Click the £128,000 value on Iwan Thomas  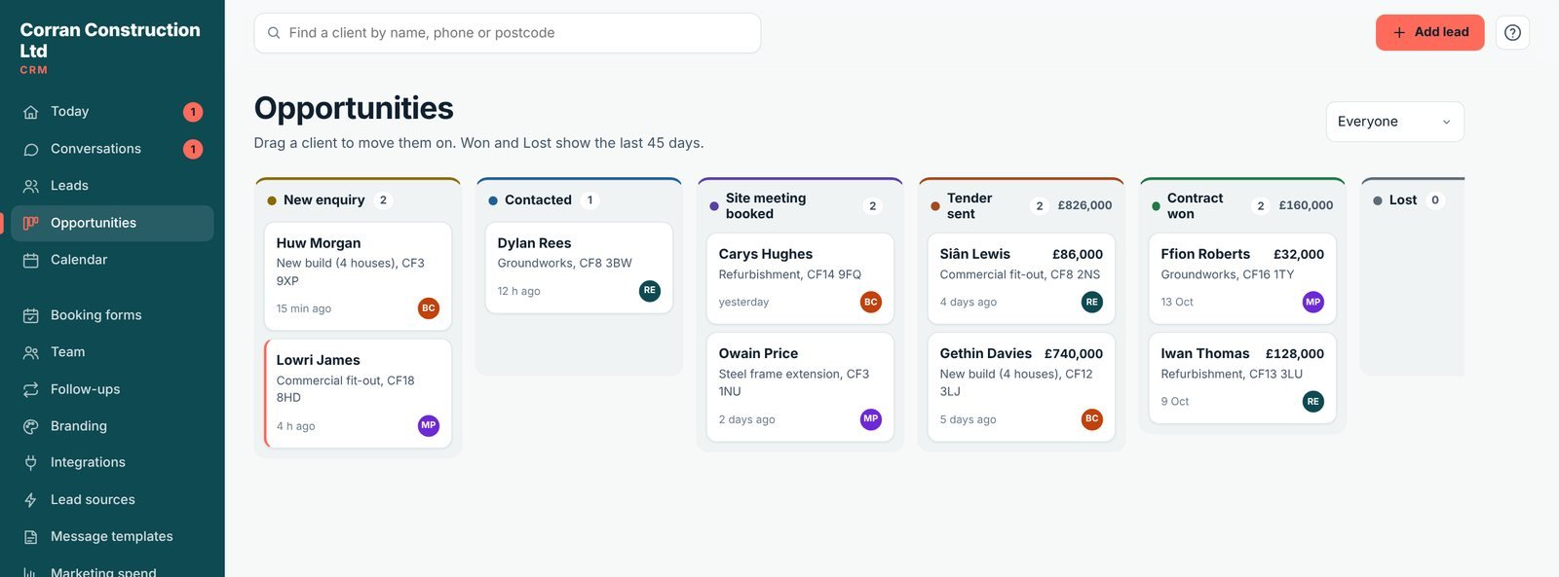[1294, 353]
